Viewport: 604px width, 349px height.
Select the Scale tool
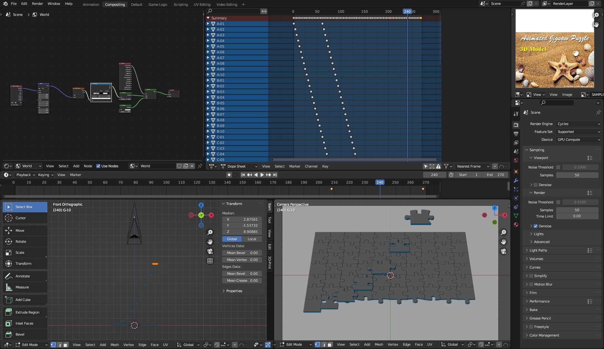pyautogui.click(x=25, y=252)
